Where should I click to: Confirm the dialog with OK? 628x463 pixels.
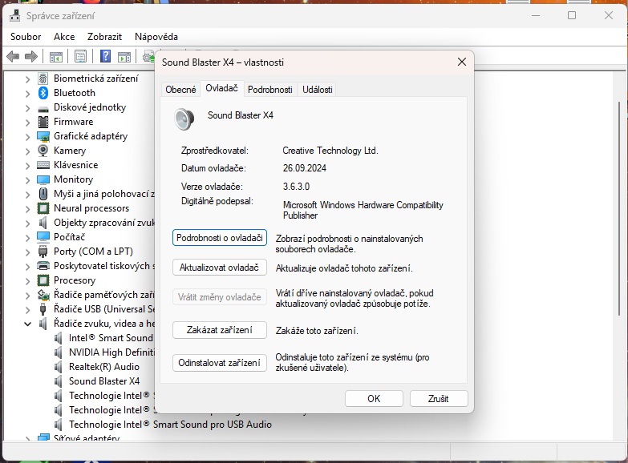pyautogui.click(x=374, y=399)
